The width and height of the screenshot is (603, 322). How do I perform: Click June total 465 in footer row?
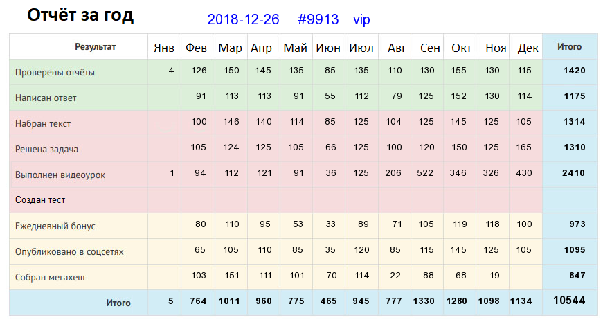click(328, 301)
